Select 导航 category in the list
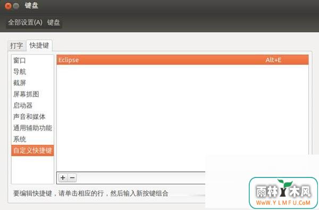 click(32, 72)
